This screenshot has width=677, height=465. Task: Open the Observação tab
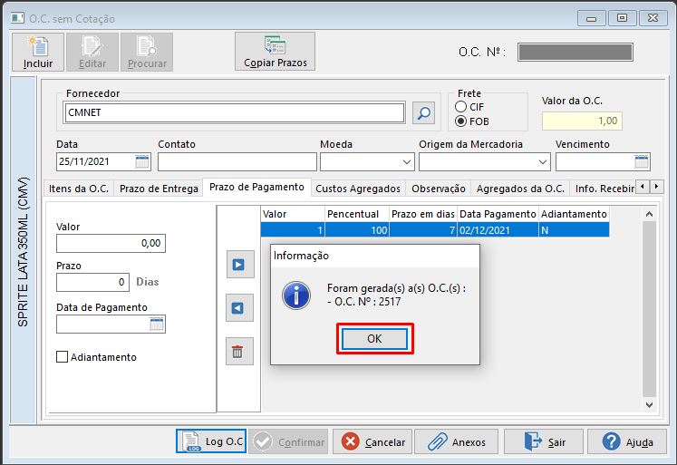tap(439, 189)
